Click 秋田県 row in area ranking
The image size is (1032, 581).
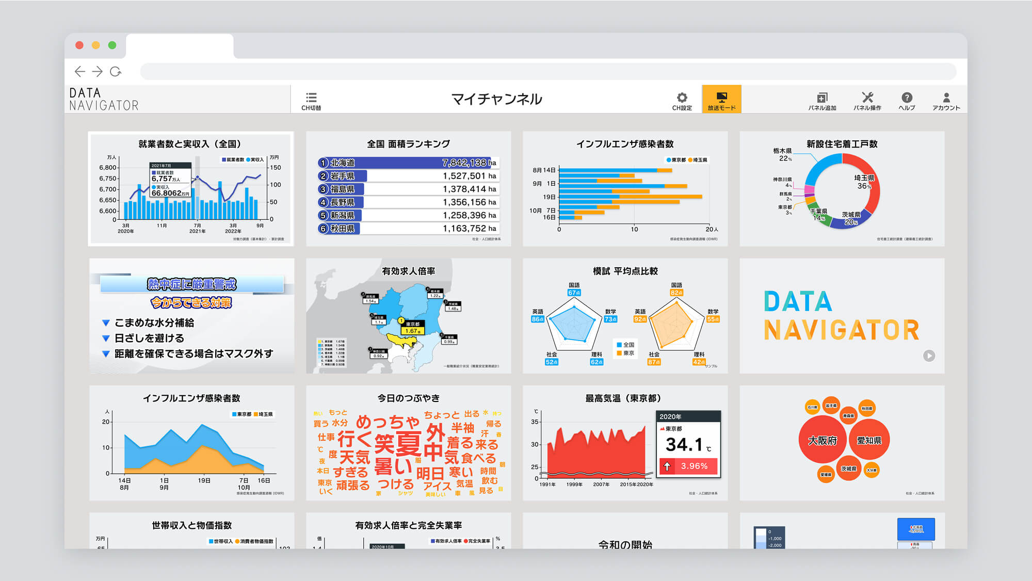408,229
